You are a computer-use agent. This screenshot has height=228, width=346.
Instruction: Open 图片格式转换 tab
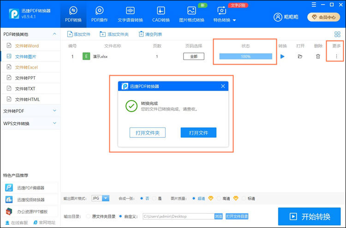[x=191, y=14]
